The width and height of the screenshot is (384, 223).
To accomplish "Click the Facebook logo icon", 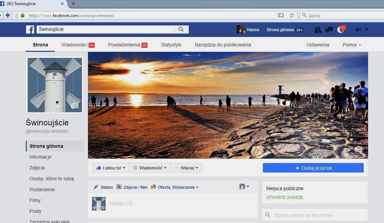I will pyautogui.click(x=30, y=29).
